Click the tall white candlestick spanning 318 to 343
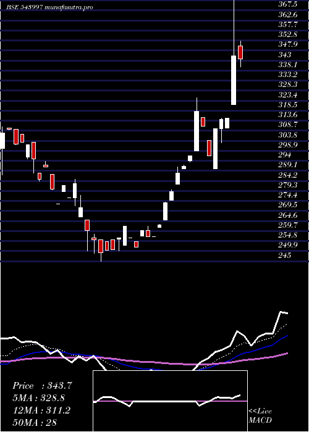This screenshot has height=432, width=309. tap(234, 80)
